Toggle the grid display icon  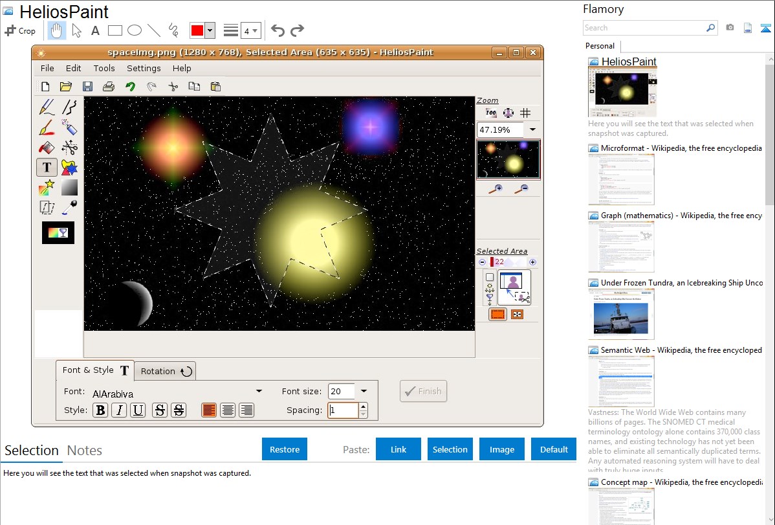[x=525, y=113]
